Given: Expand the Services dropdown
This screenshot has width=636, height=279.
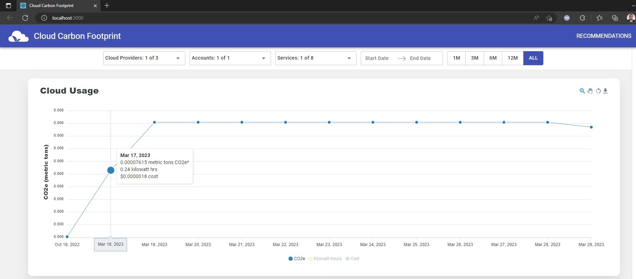Looking at the screenshot, I should [316, 58].
